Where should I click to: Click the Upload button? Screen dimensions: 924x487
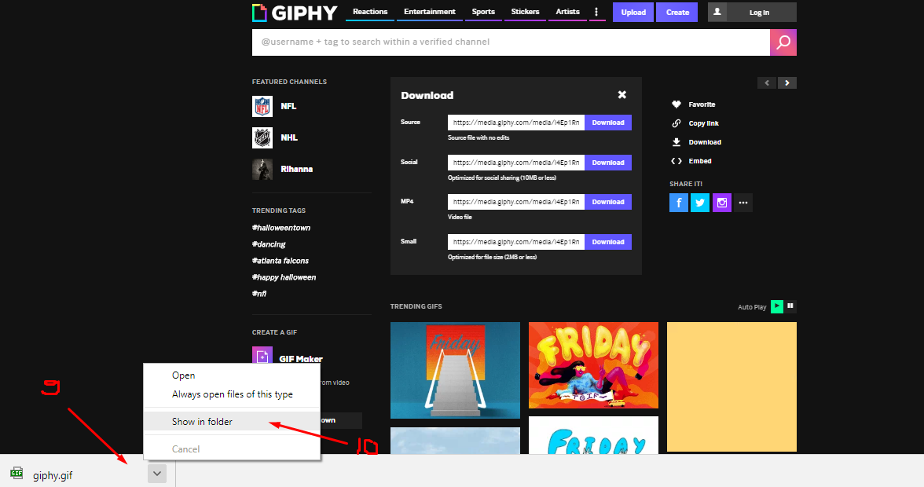coord(633,13)
